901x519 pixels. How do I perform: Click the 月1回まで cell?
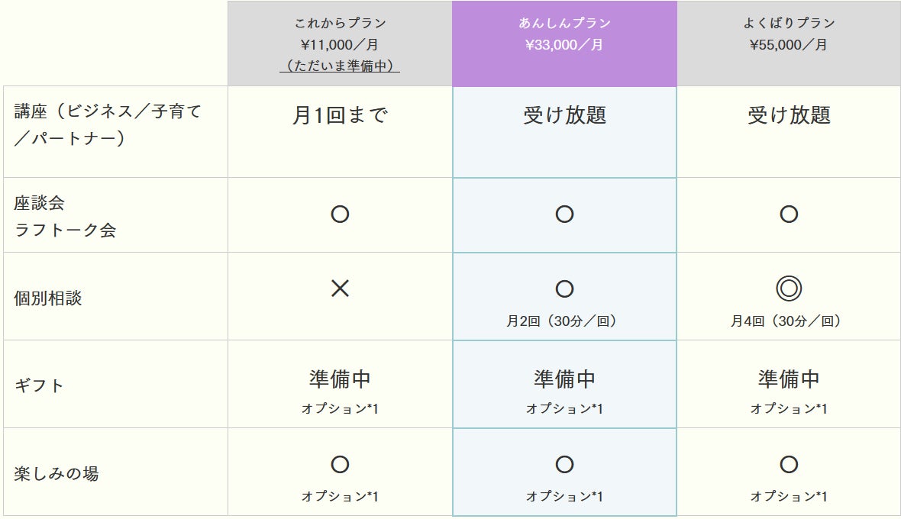click(x=340, y=116)
